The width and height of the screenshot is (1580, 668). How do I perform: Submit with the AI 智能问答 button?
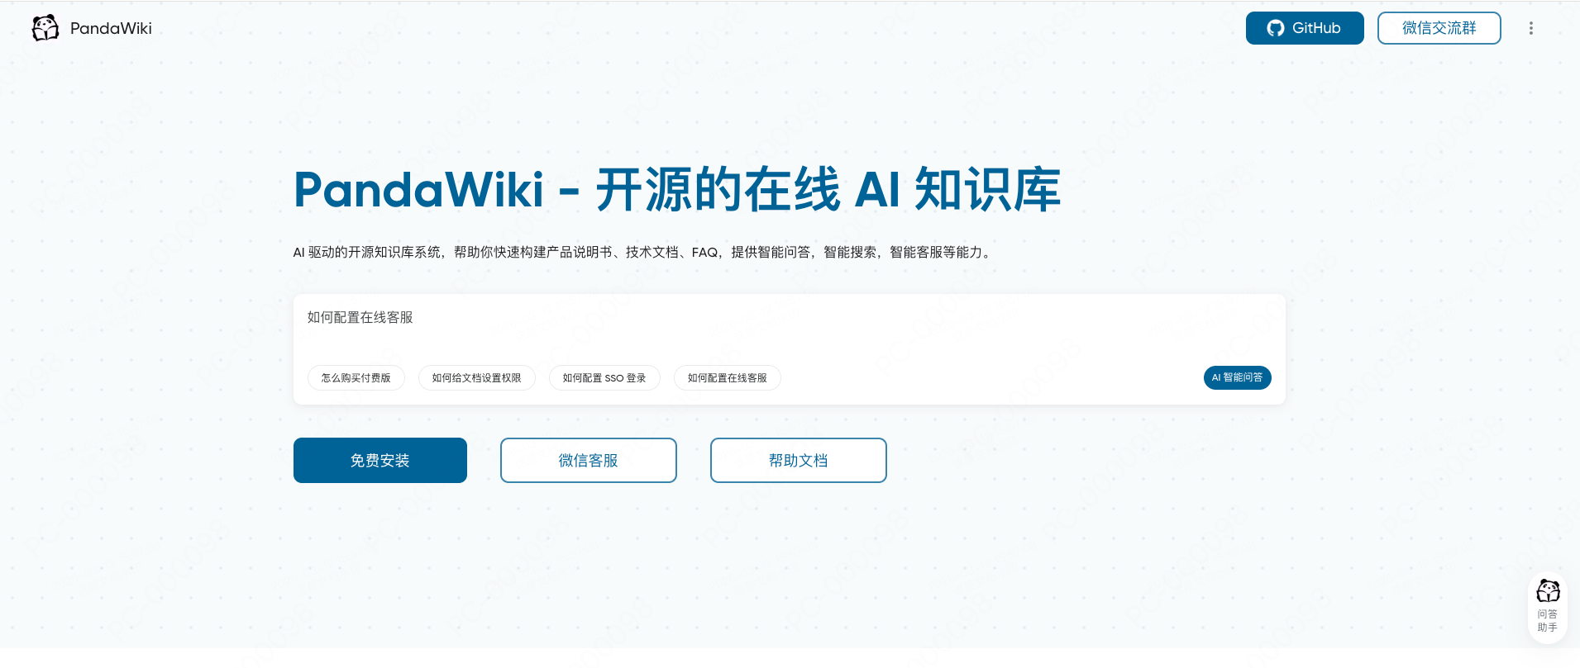[x=1237, y=377]
